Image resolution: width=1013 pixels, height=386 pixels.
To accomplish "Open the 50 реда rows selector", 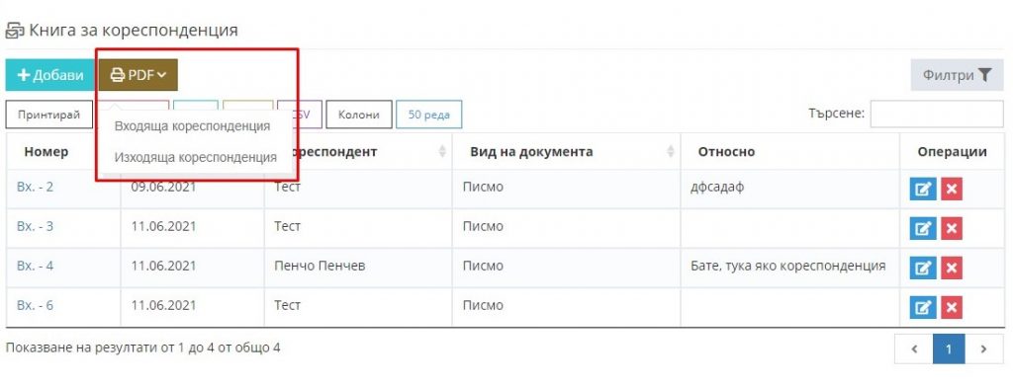I will coord(429,115).
